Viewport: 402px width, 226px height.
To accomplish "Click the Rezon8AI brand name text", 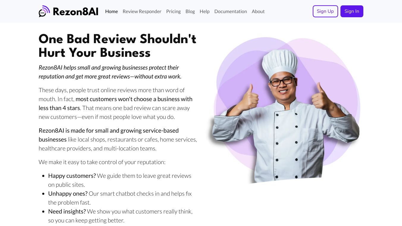I will (76, 12).
